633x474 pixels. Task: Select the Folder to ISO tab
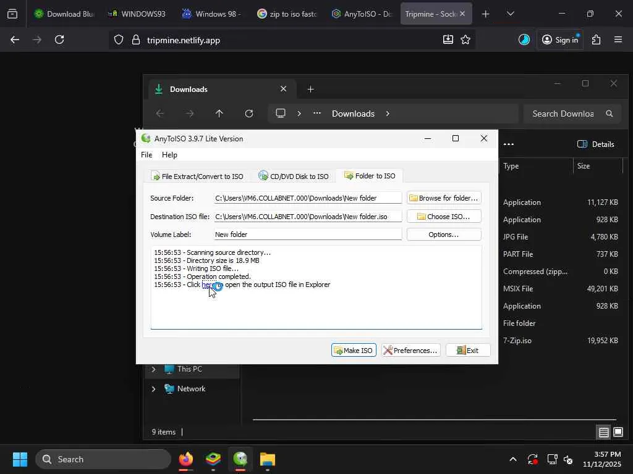tap(370, 176)
